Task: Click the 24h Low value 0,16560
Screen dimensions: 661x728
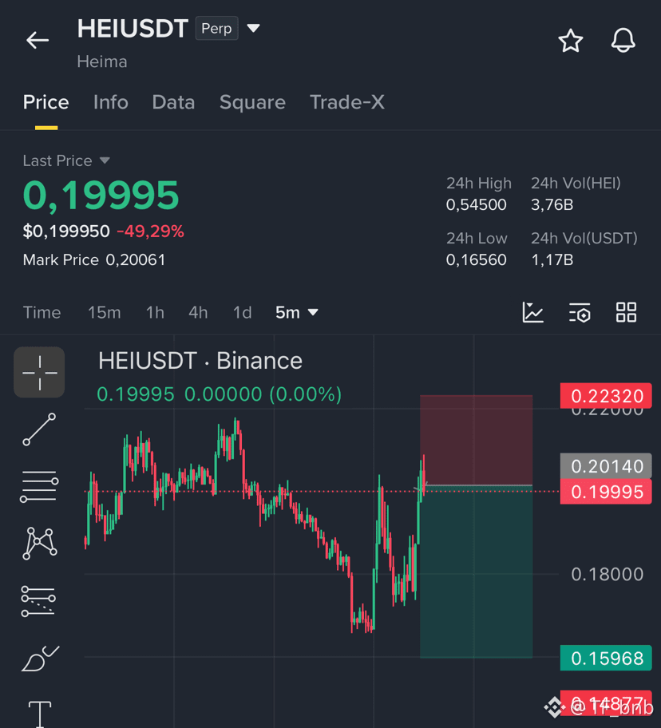Action: point(477,260)
